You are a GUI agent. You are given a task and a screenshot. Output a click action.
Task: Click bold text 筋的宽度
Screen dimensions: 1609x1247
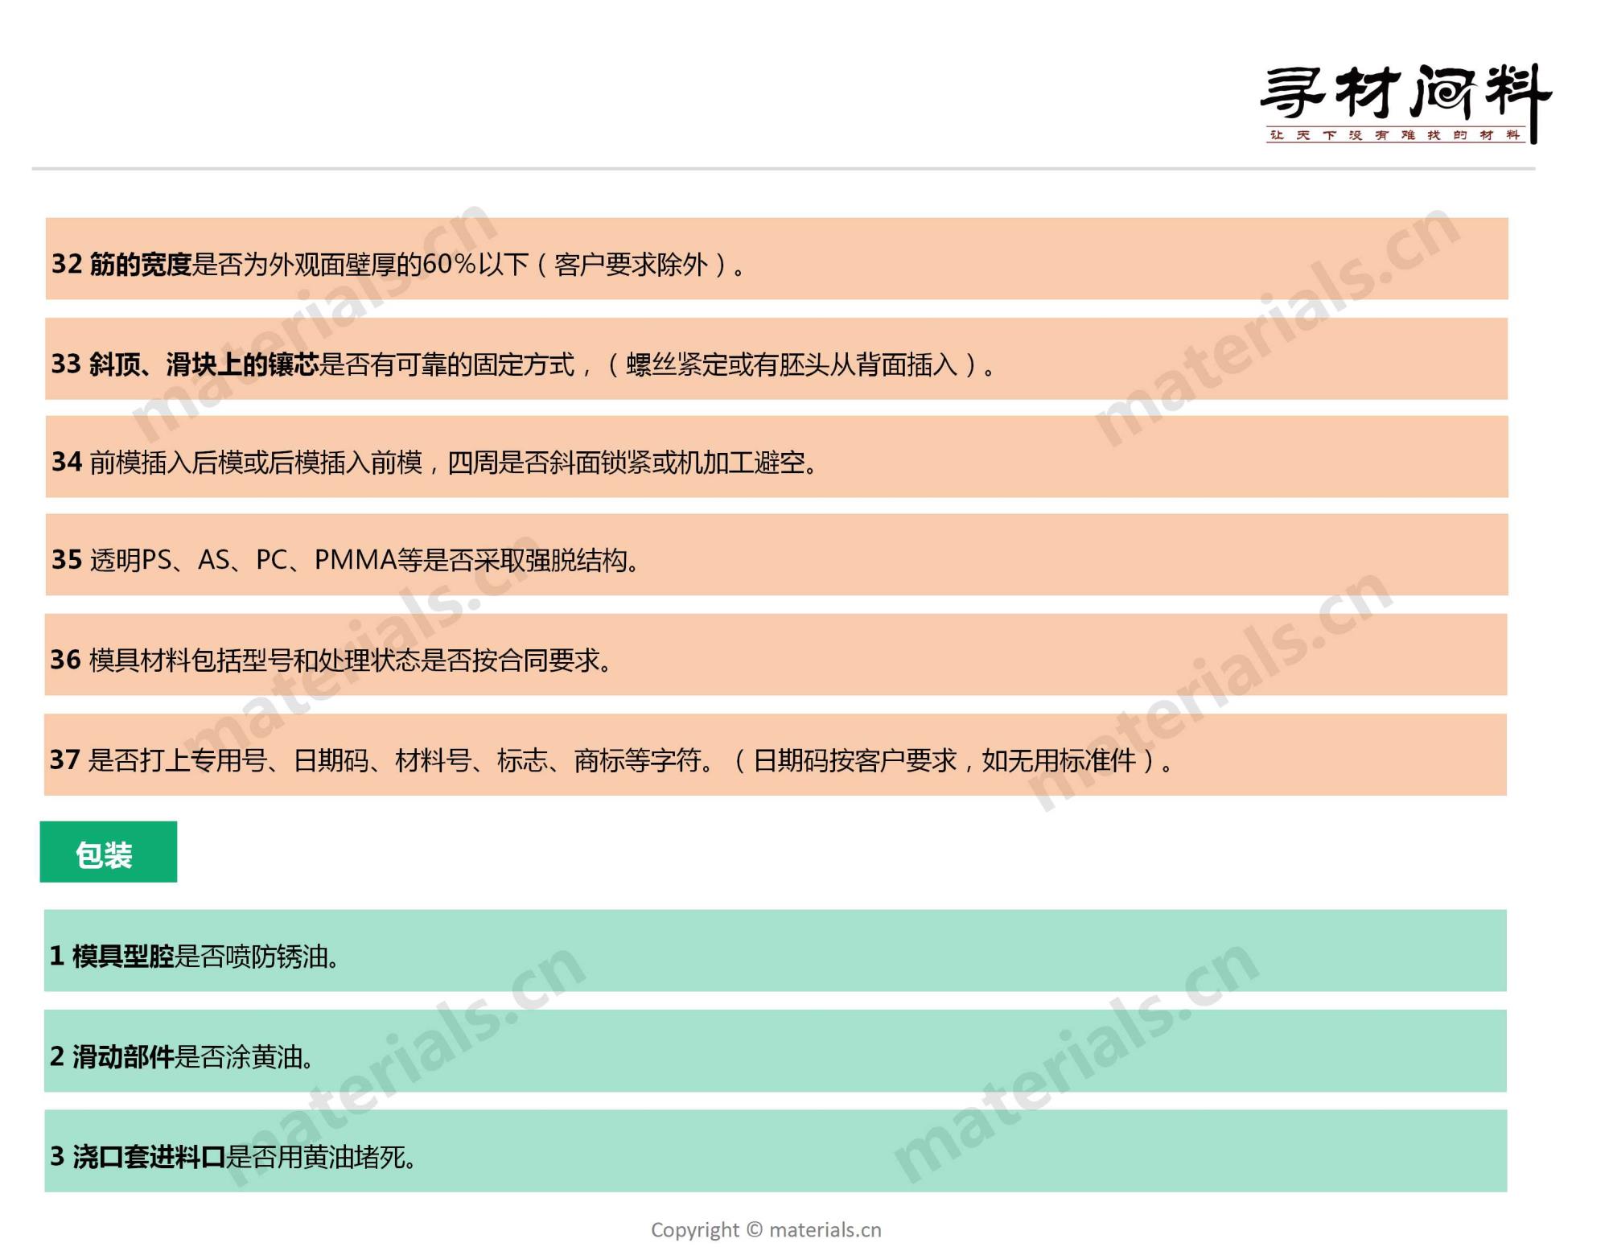140,264
